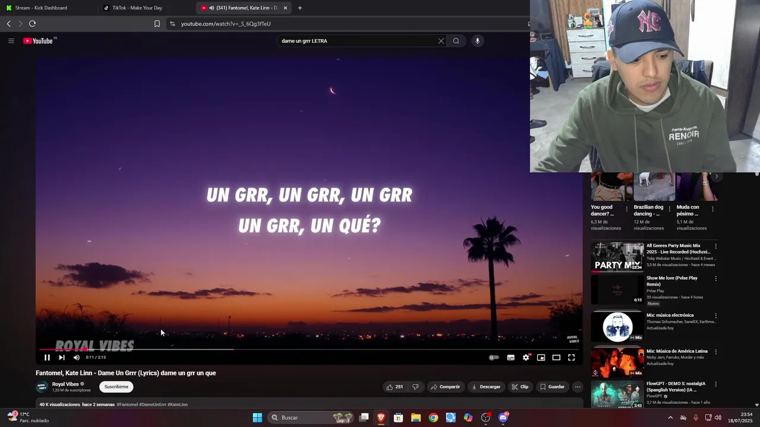Open video player settings gear

(x=526, y=358)
